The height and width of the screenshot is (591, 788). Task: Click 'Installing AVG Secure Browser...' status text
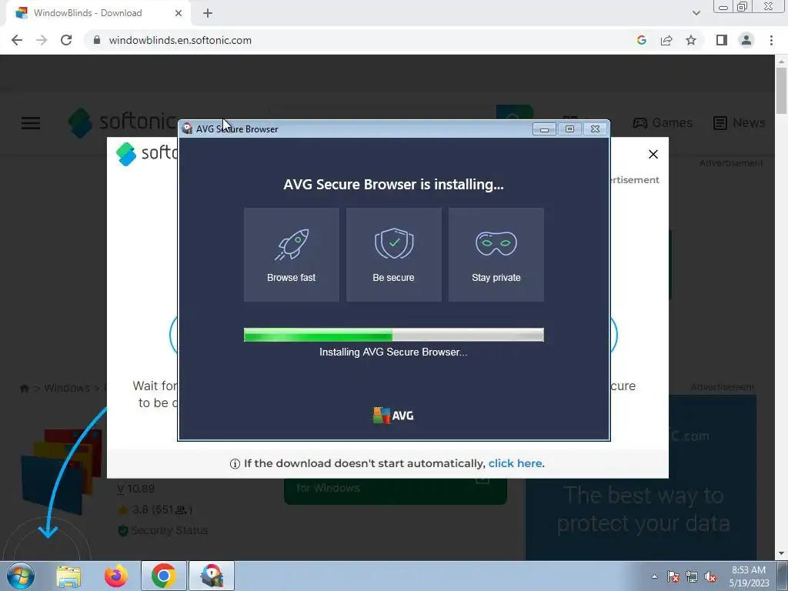pos(393,352)
